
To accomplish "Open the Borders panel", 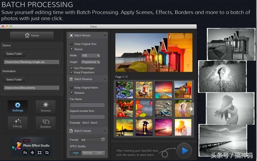I will [46, 123].
